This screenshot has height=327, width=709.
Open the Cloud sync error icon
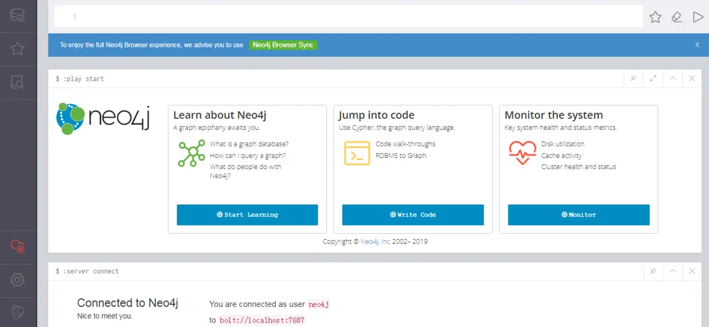coord(18,246)
